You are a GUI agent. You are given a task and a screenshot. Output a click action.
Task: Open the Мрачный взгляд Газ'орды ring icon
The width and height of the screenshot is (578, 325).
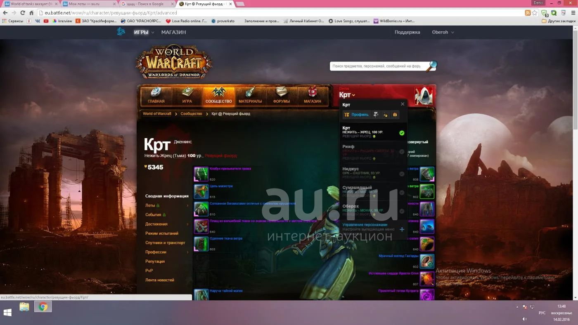click(x=427, y=261)
